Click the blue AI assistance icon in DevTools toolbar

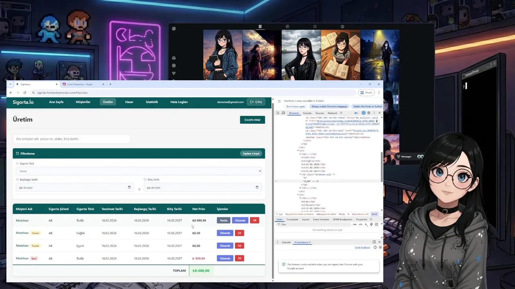coord(363,113)
